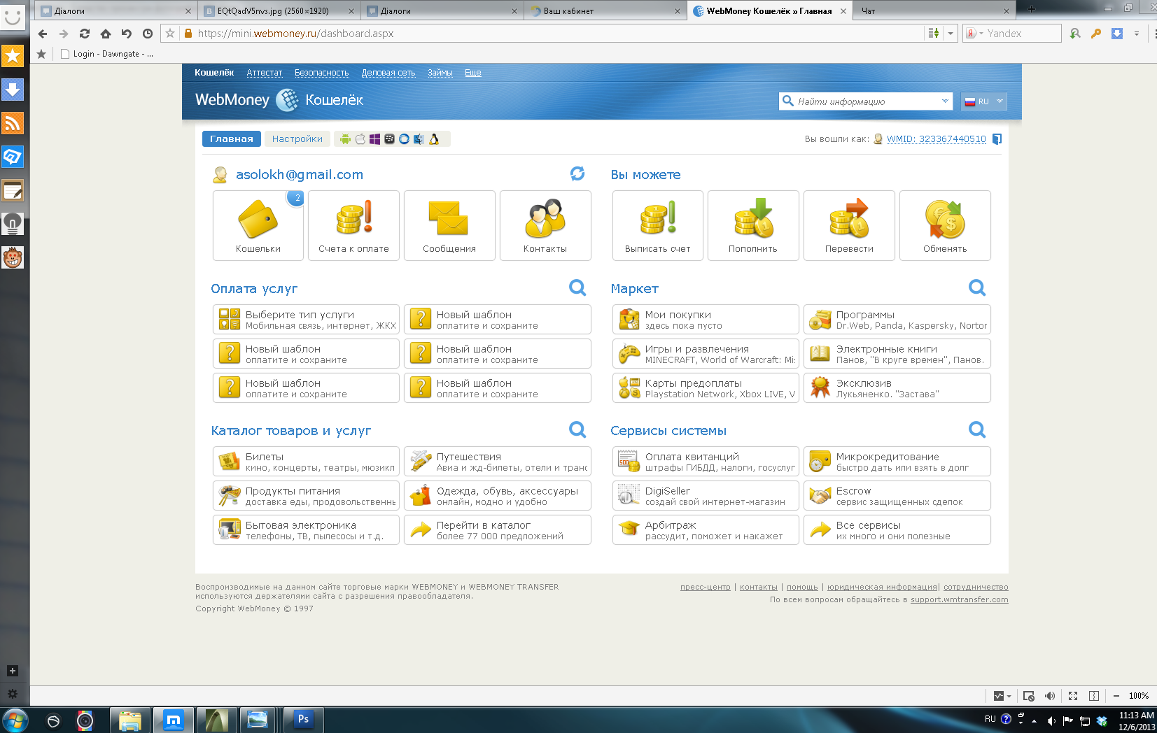Open Login - Dawngate bookmark
The image size is (1157, 733).
(107, 54)
